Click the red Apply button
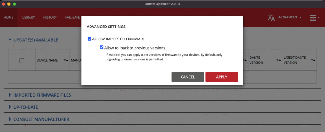 pyautogui.click(x=222, y=77)
